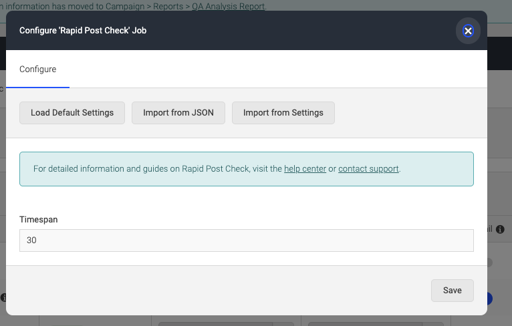Screen dimensions: 512x326
Task: Click the Timespan field label
Action: click(39, 220)
